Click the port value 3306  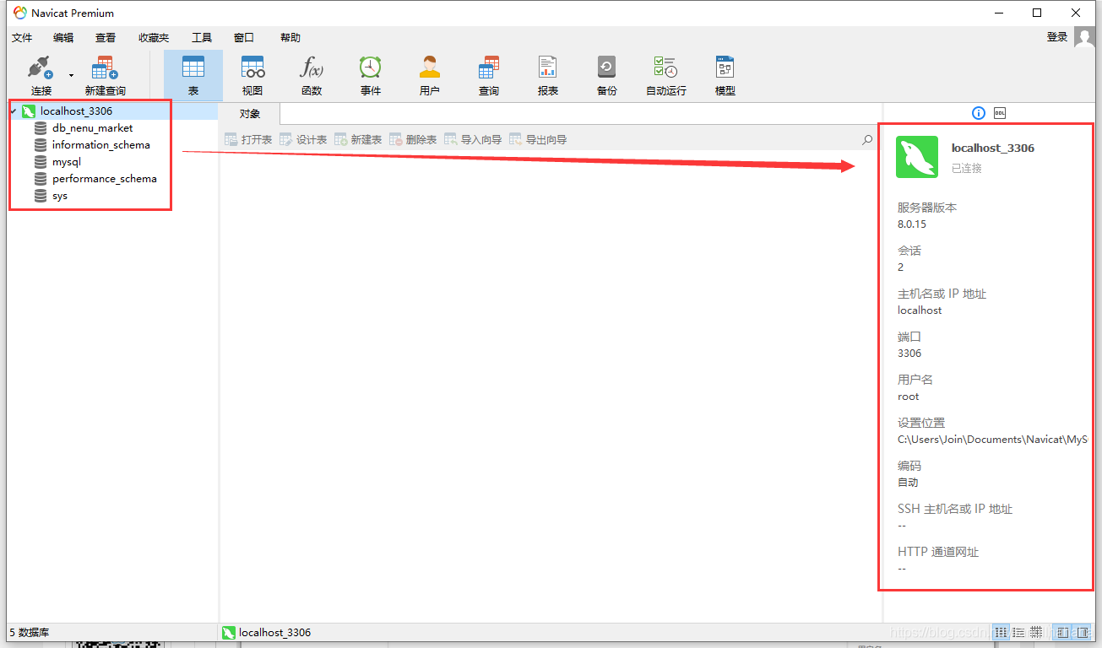pos(909,354)
